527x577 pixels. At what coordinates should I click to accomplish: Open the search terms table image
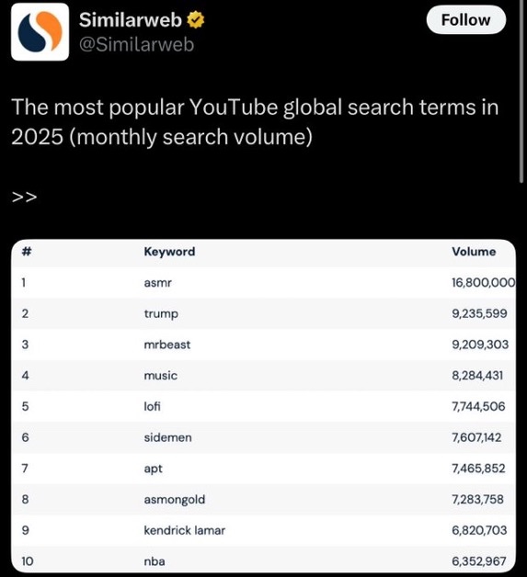[x=263, y=406]
